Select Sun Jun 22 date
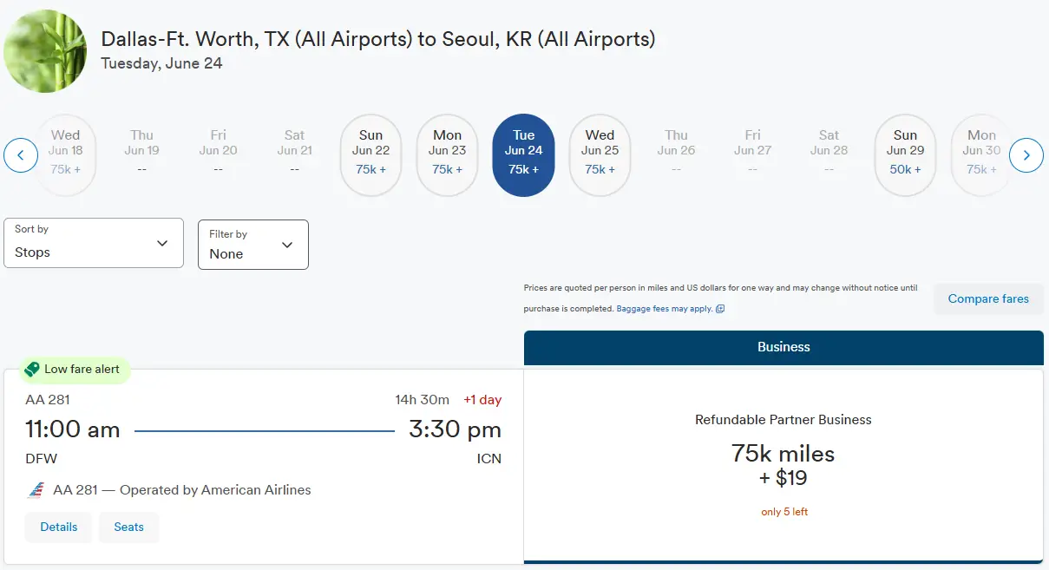 pyautogui.click(x=370, y=155)
